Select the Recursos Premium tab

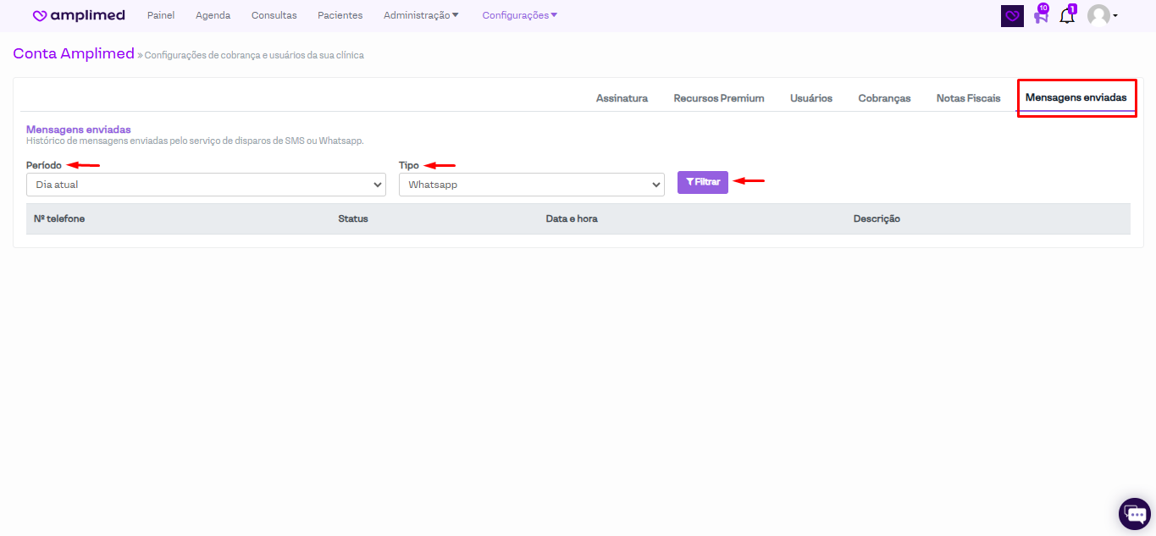tap(719, 98)
